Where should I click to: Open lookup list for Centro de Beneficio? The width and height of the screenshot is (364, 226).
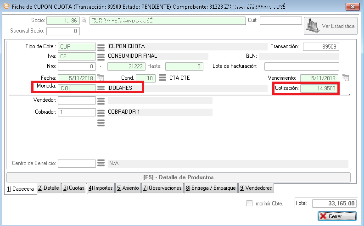click(101, 163)
